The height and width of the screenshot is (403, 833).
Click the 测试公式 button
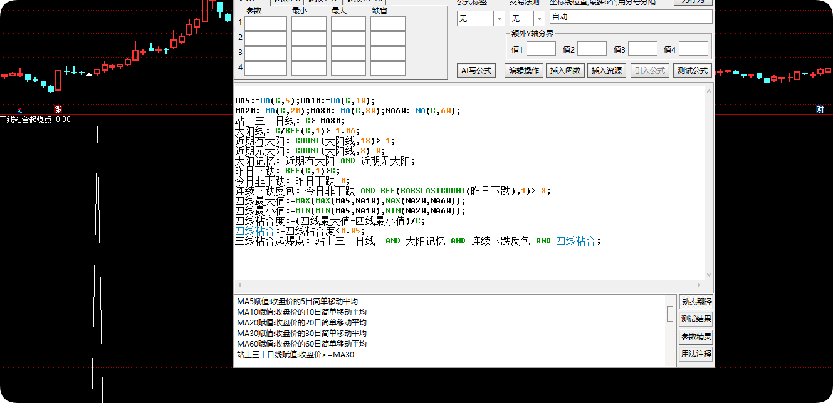(693, 71)
